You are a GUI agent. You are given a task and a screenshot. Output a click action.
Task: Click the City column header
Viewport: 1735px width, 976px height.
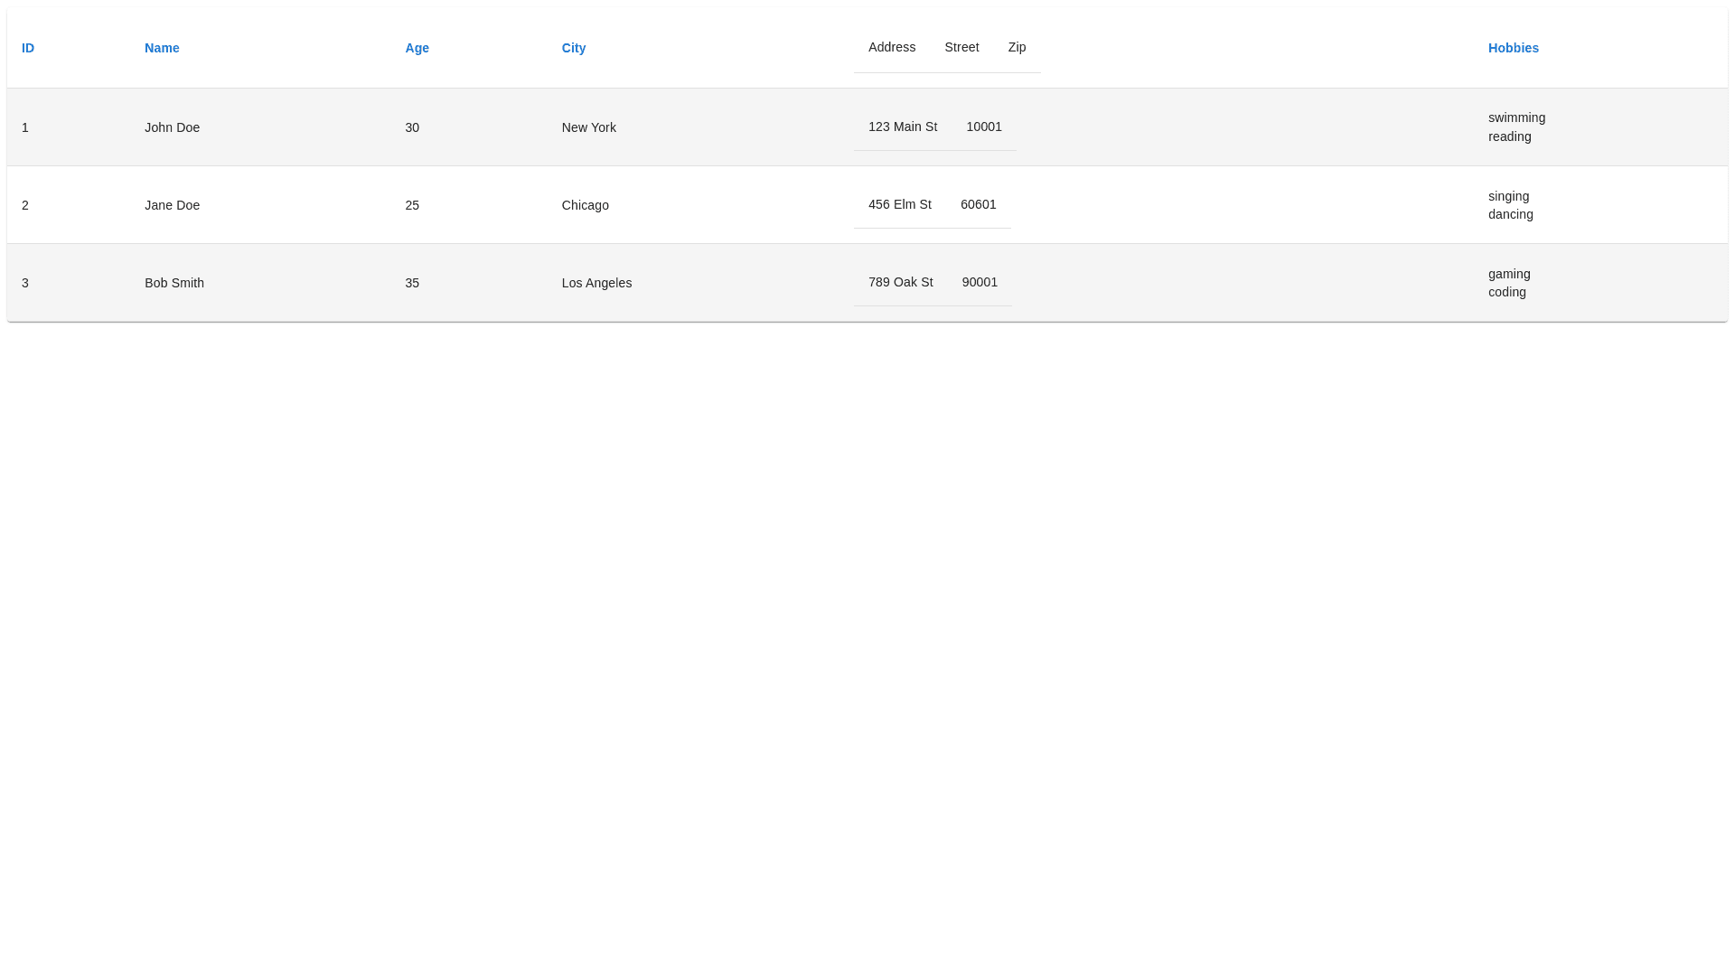(x=573, y=48)
